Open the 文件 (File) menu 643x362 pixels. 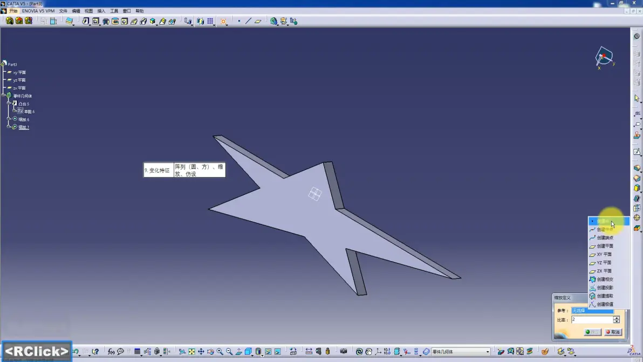point(63,11)
